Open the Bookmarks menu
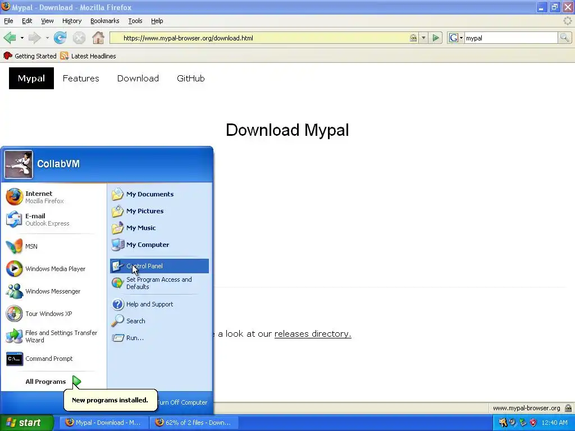This screenshot has width=575, height=431. click(x=105, y=21)
